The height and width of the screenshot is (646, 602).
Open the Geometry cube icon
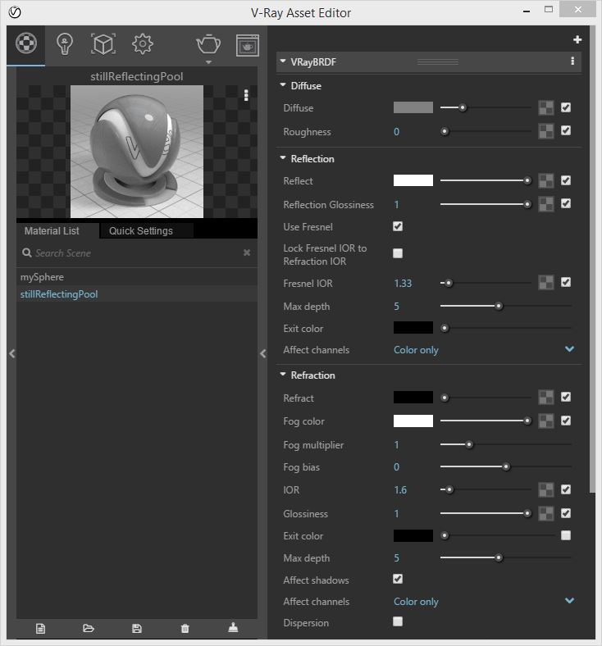[x=103, y=44]
